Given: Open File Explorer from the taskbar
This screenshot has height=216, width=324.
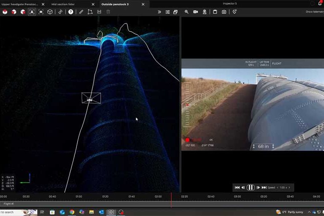Looking at the screenshot, I should (91, 212).
